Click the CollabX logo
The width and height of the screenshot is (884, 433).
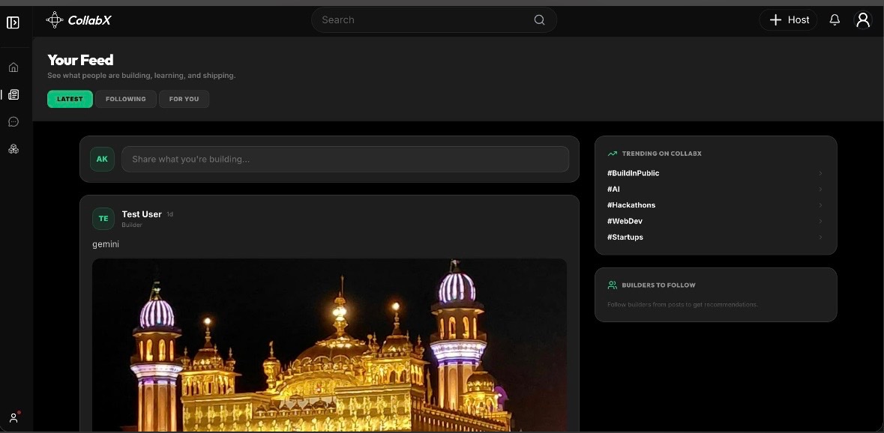tap(79, 20)
